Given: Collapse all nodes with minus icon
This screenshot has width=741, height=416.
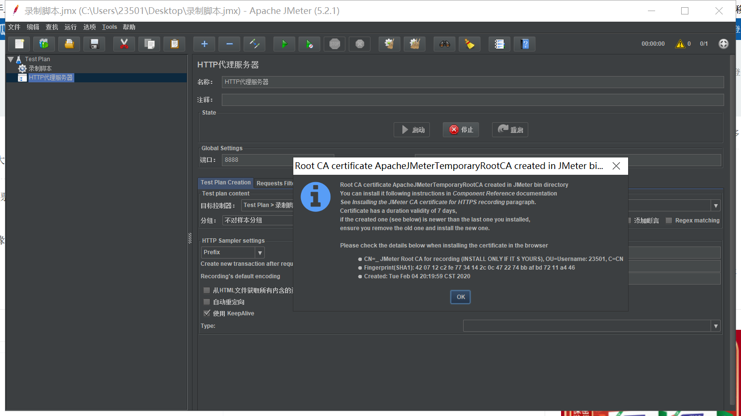Looking at the screenshot, I should [x=230, y=44].
